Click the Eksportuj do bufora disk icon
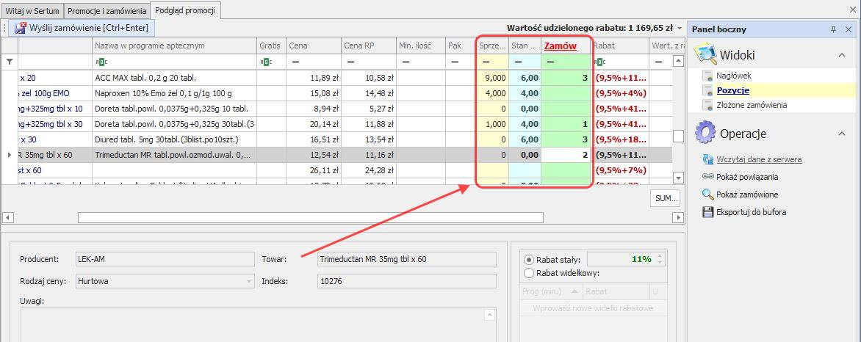Viewport: 861px width, 342px height. tap(708, 212)
